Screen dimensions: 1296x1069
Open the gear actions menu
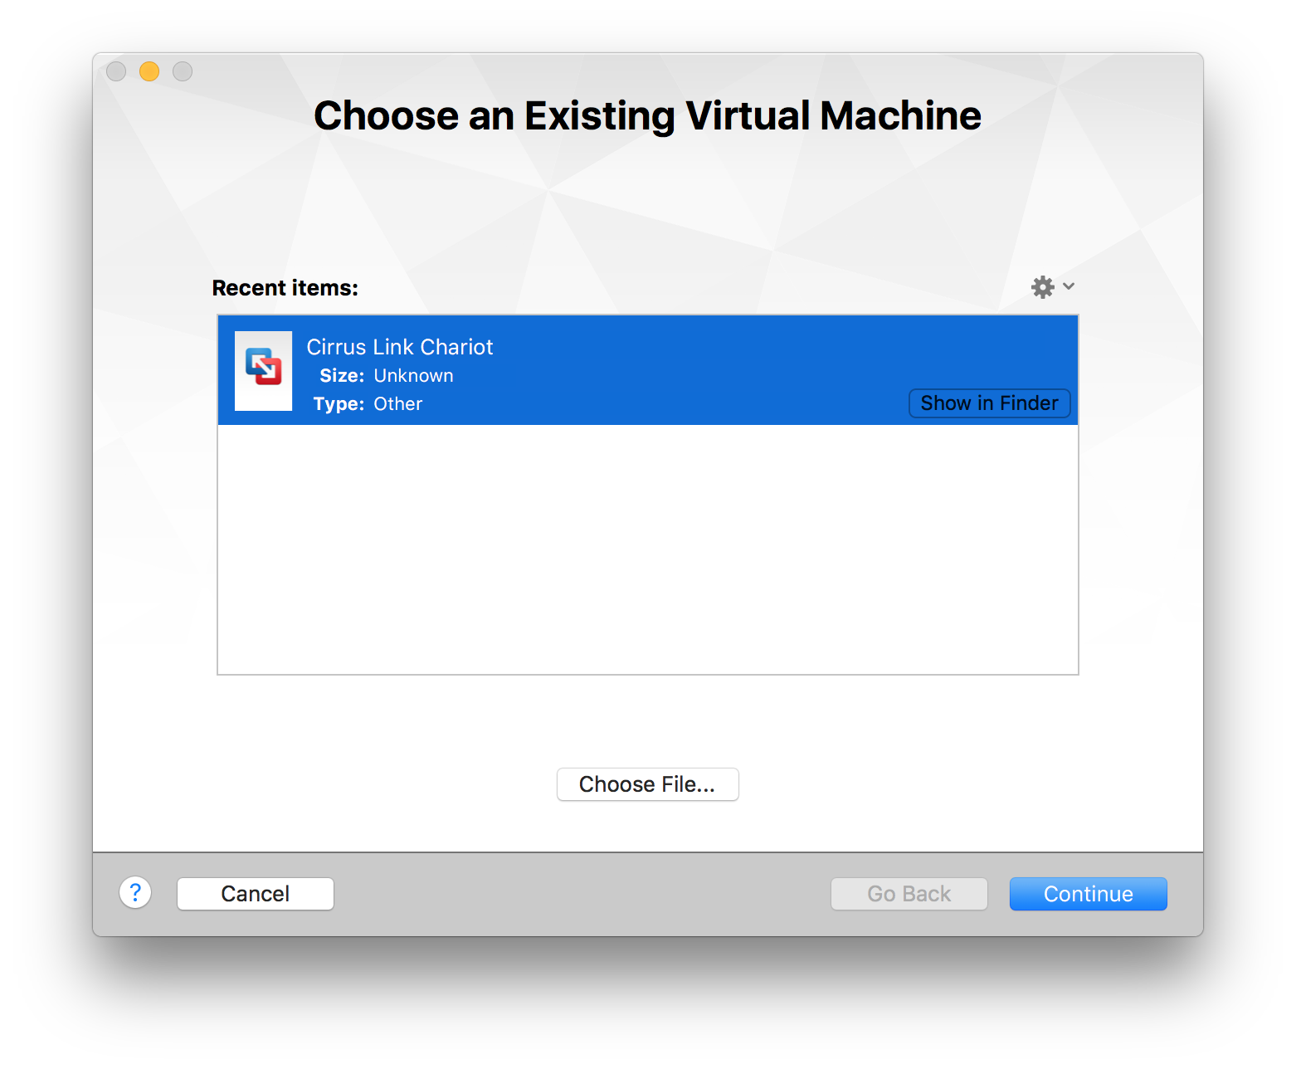[x=1052, y=287]
